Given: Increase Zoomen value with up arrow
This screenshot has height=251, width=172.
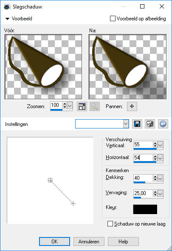Looking at the screenshot, I should pos(65,104).
